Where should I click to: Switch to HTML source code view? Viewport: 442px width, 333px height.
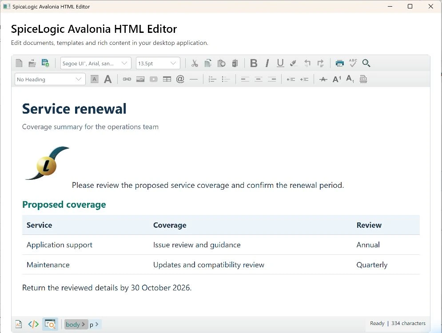(33, 324)
